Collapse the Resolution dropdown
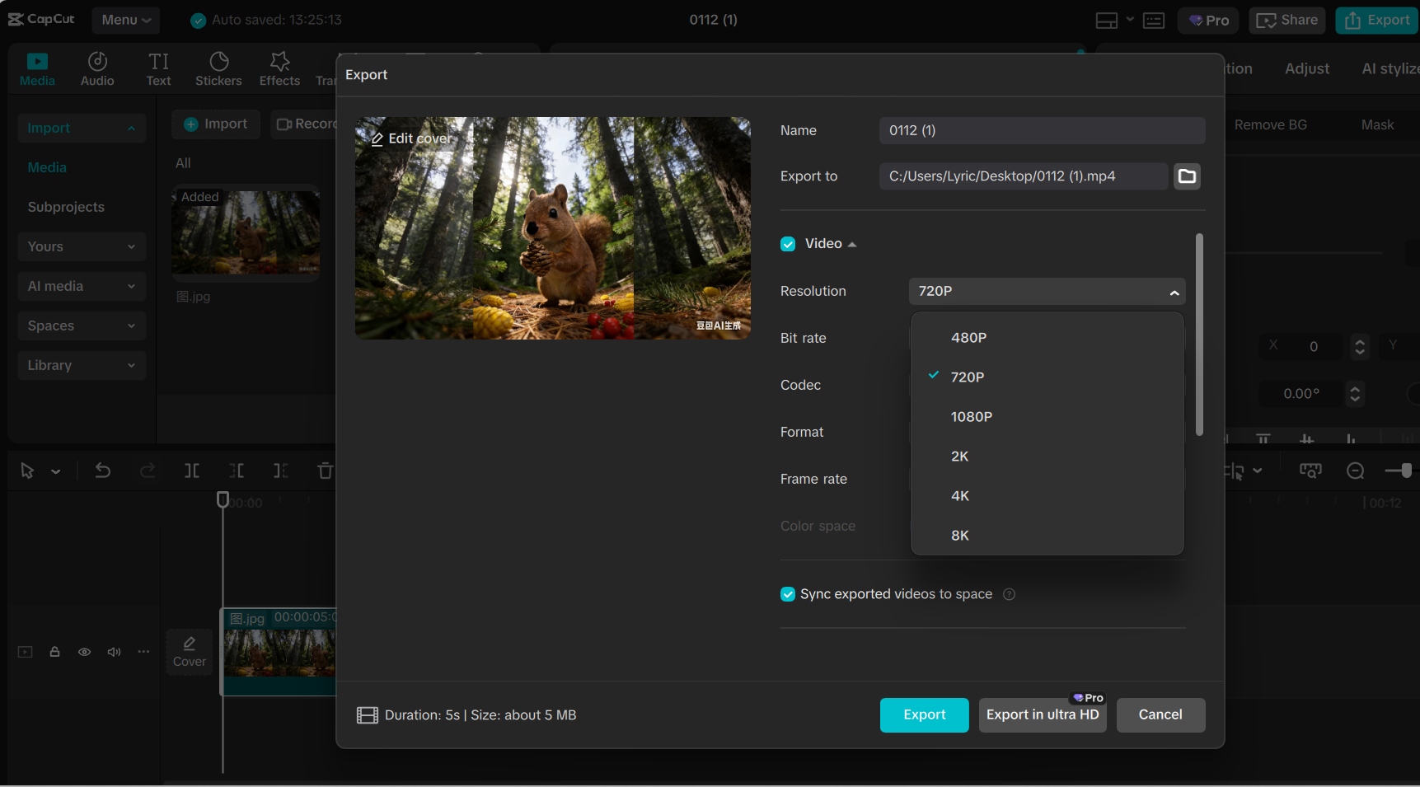 (x=1175, y=291)
